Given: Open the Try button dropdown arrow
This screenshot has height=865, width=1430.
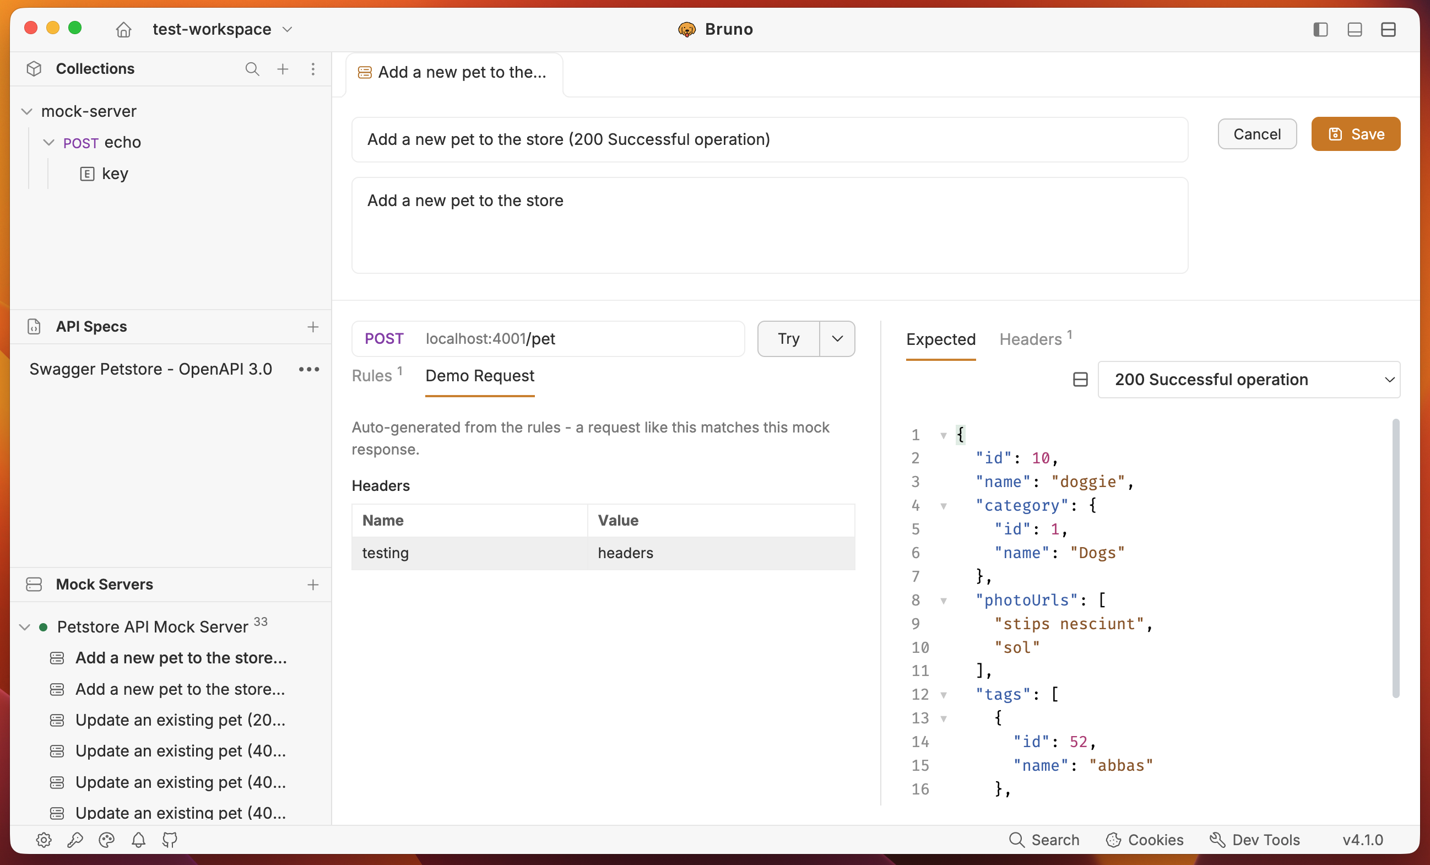Looking at the screenshot, I should click(837, 338).
